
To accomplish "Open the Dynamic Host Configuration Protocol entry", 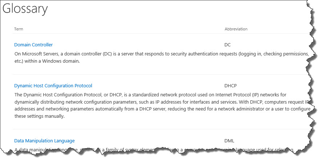I will pos(53,86).
